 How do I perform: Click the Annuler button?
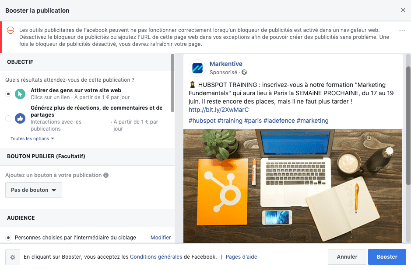(x=347, y=257)
